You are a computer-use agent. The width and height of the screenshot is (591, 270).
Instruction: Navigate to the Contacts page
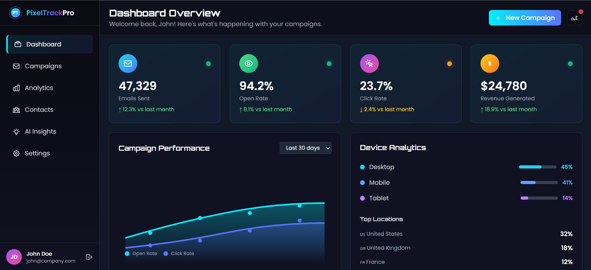39,110
